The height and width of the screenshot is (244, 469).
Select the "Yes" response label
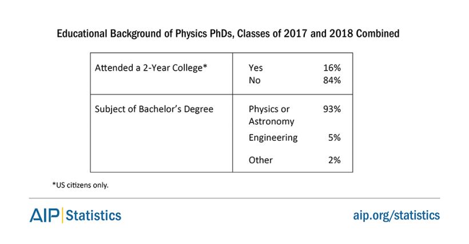click(256, 67)
